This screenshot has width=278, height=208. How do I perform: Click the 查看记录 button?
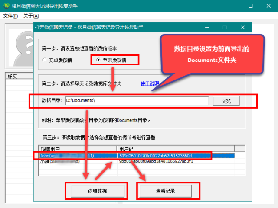[165, 191]
